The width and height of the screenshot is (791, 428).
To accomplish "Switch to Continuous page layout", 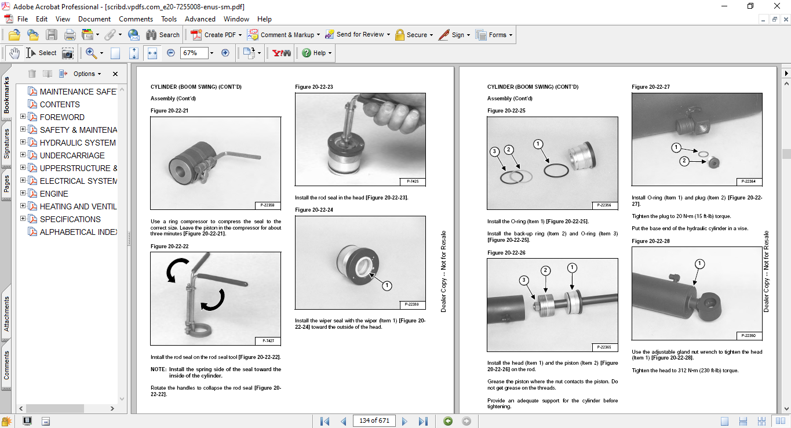I will pos(743,421).
